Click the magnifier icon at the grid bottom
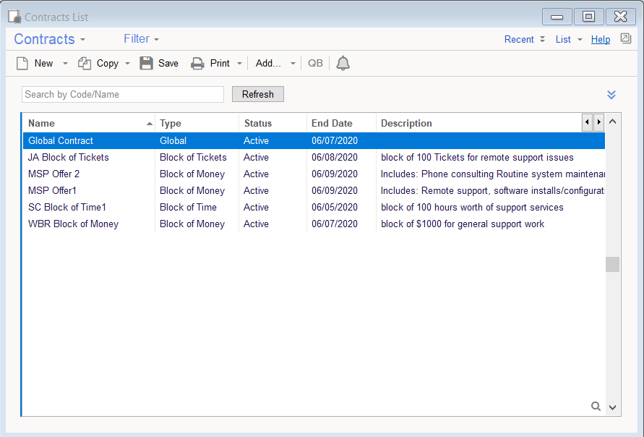 (596, 406)
